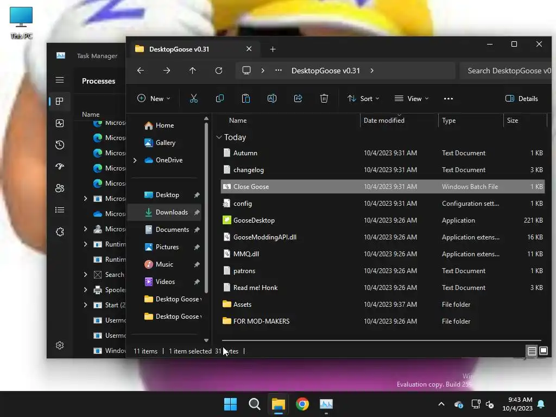Go back with the left arrow
The width and height of the screenshot is (556, 417).
[141, 71]
